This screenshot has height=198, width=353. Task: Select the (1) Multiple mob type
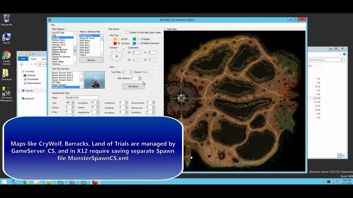pos(138,39)
